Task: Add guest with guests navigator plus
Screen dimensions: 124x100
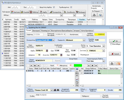Action: [92, 66]
